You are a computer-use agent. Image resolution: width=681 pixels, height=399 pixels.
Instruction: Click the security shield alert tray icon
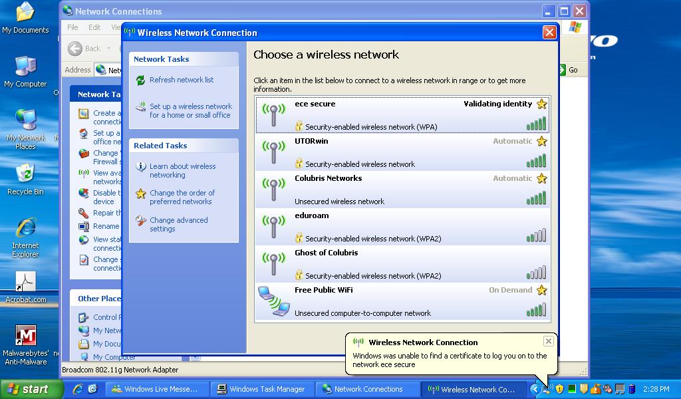559,389
